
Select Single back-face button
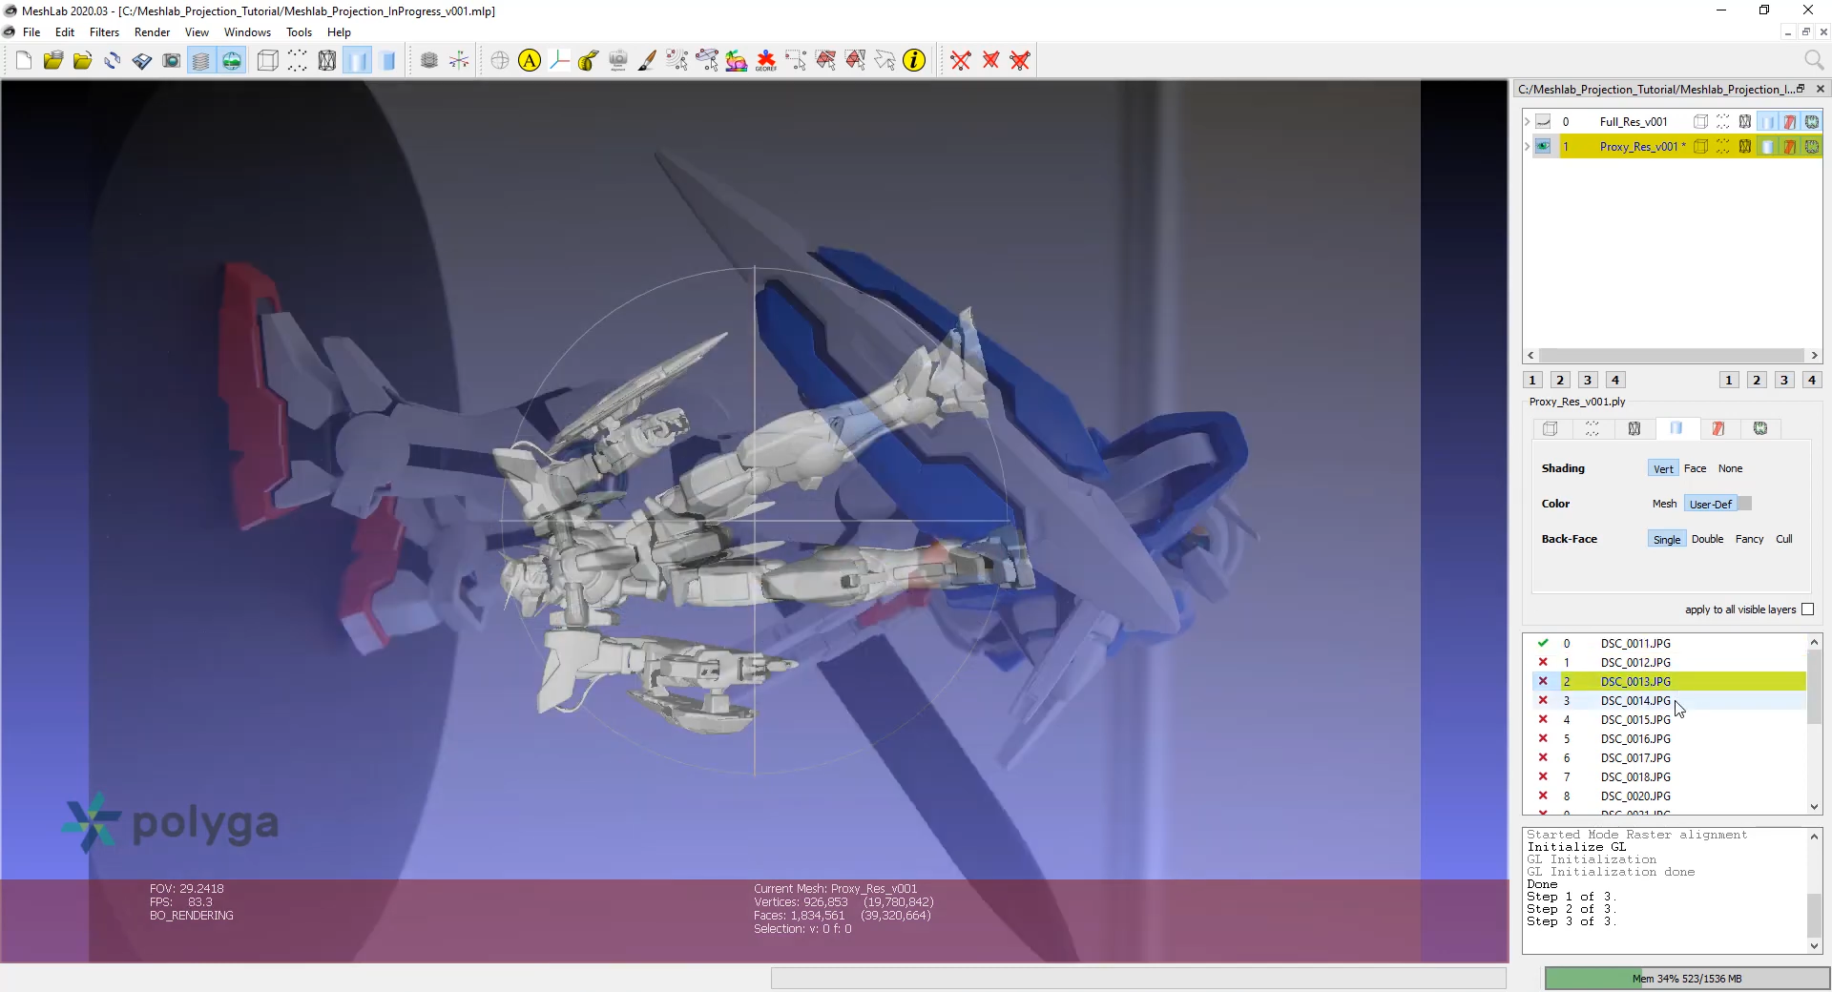(x=1667, y=539)
